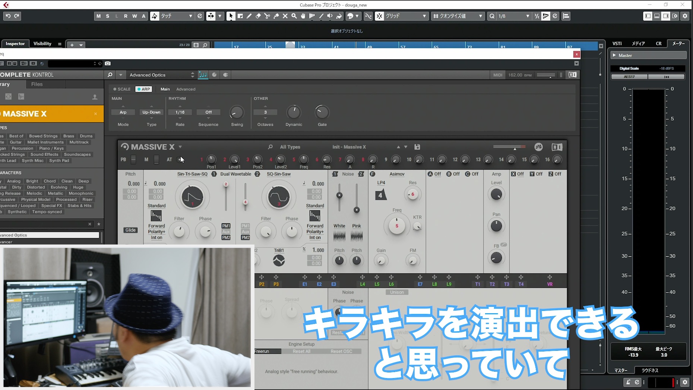Switch to the Files tab in Komplete Kontrol
The width and height of the screenshot is (693, 390).
[x=37, y=84]
